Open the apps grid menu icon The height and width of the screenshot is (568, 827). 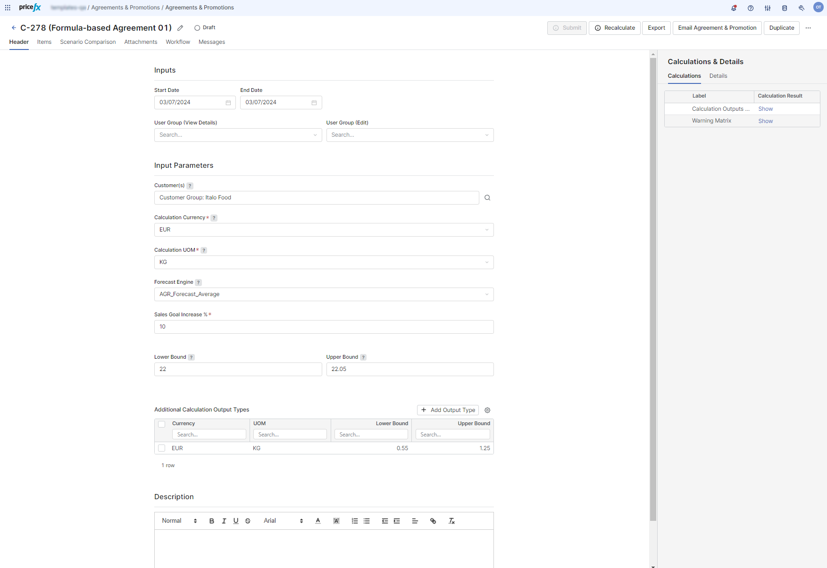[x=8, y=8]
